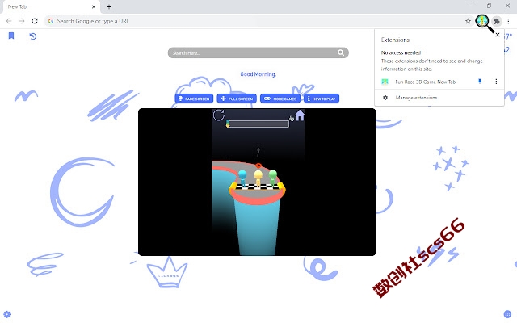Screen dimensions: 517x323
Task: Click the browser back arrow
Action: pyautogui.click(x=9, y=21)
